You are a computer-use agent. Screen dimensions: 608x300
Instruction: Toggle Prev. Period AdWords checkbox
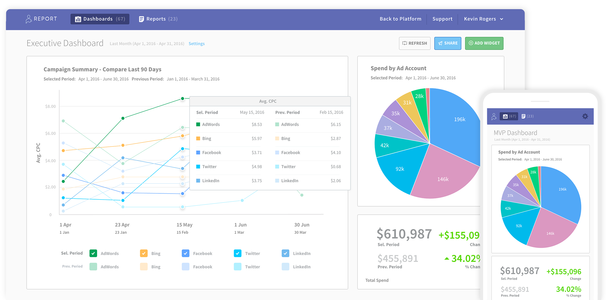click(93, 267)
